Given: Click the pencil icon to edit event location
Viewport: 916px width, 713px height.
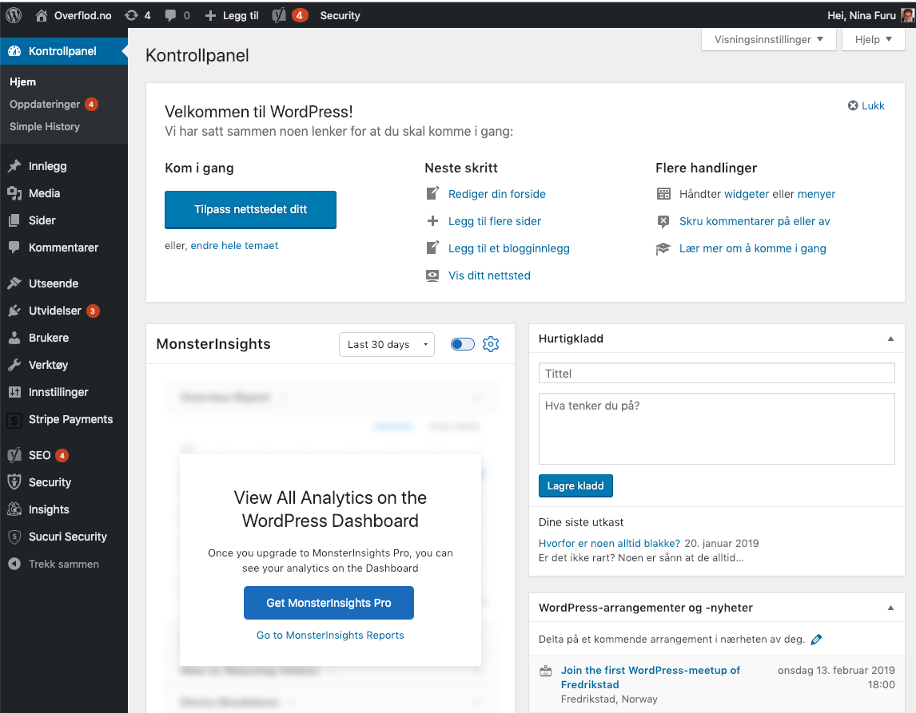Looking at the screenshot, I should (816, 640).
